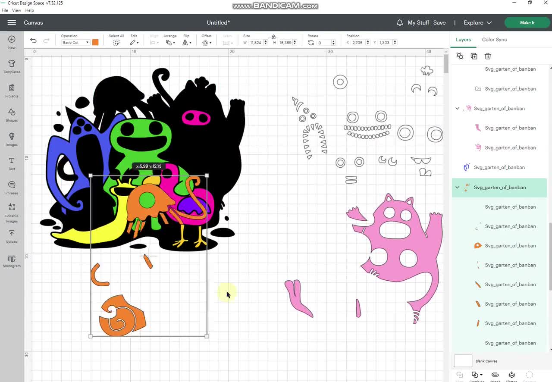Click the Untitled* project title
The height and width of the screenshot is (382, 552).
[x=218, y=22]
